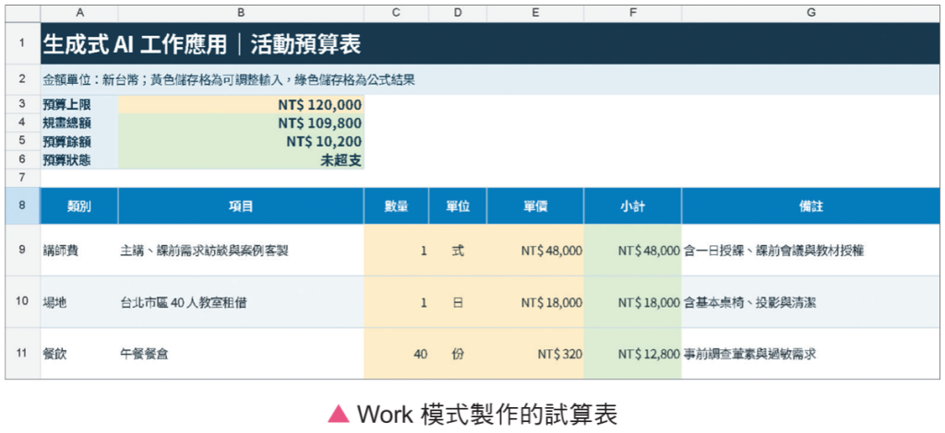Select row 5 header
Viewport: 945px width, 433px height.
23,142
